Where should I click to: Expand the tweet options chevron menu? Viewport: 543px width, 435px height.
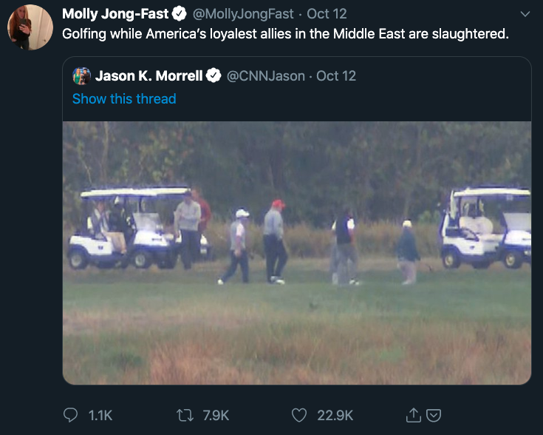525,14
